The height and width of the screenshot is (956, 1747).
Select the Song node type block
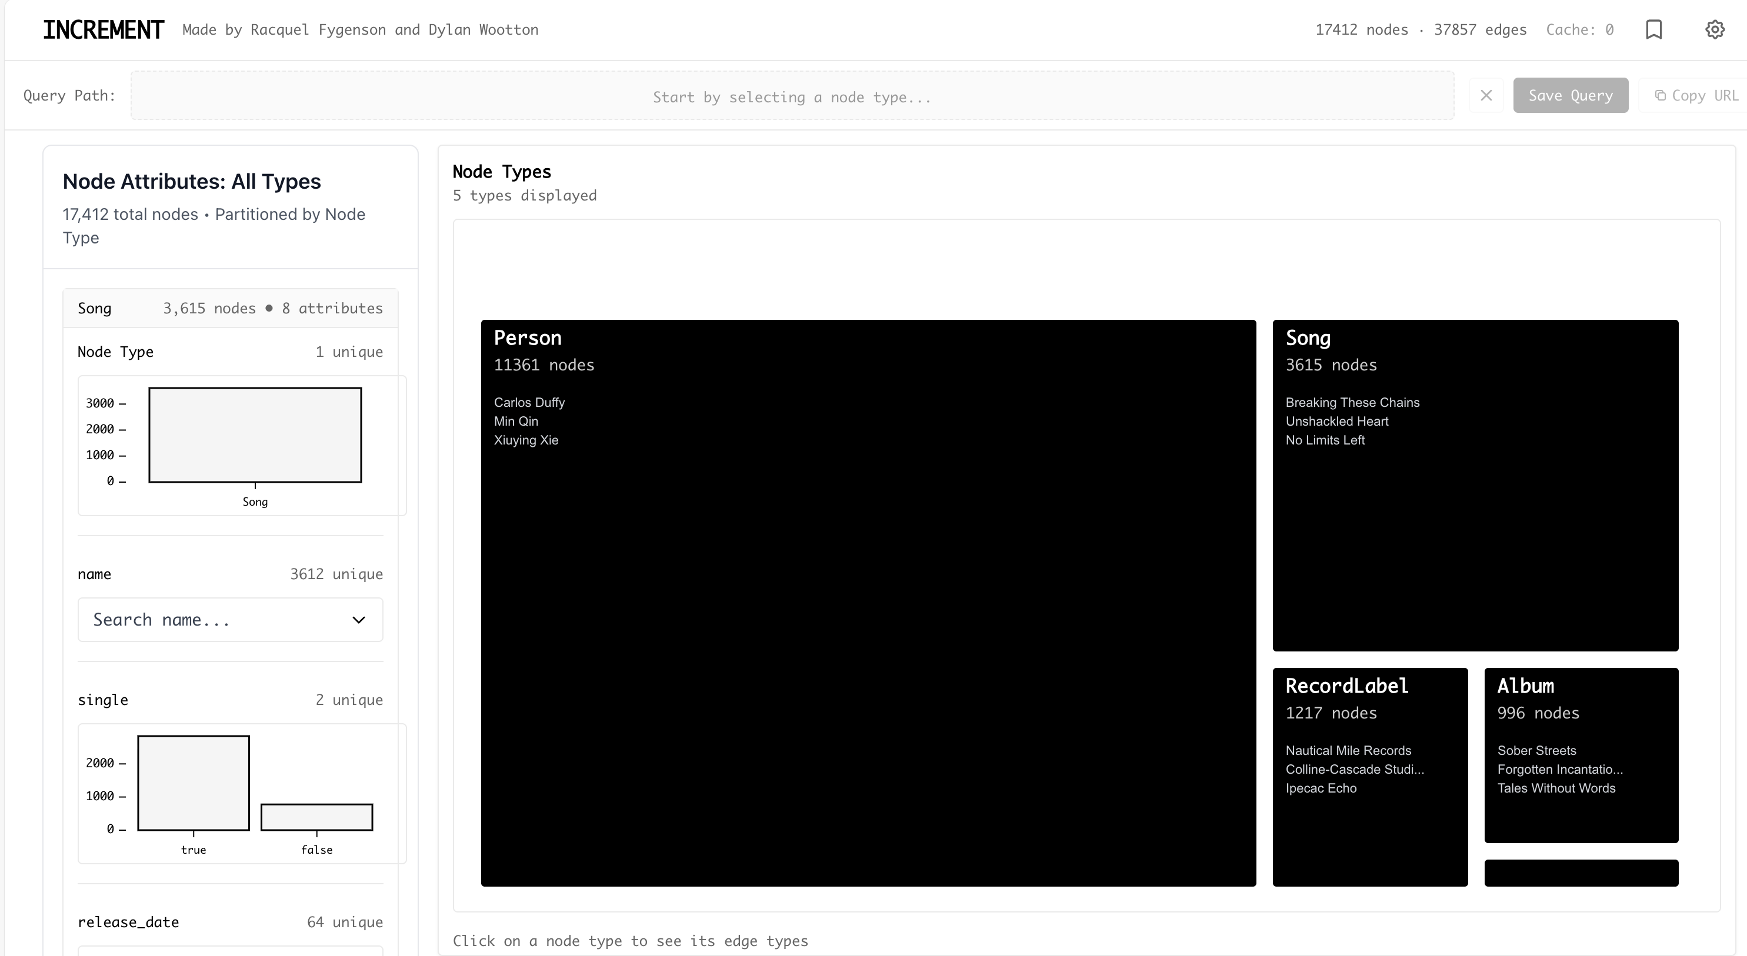coord(1475,486)
